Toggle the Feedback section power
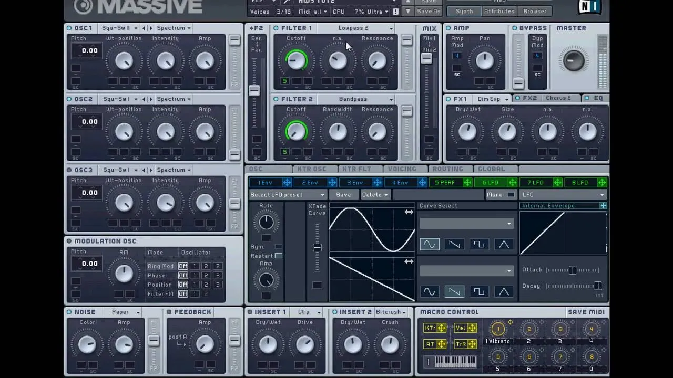This screenshot has height=378, width=673. click(x=169, y=312)
